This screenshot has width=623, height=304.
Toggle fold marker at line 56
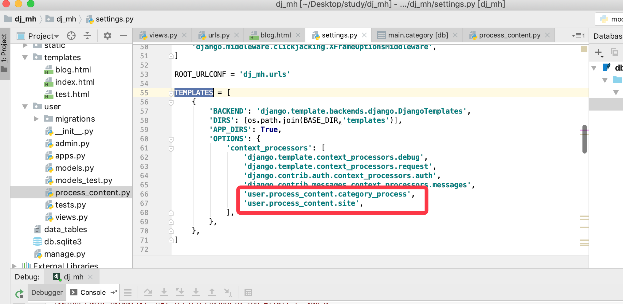click(x=171, y=102)
